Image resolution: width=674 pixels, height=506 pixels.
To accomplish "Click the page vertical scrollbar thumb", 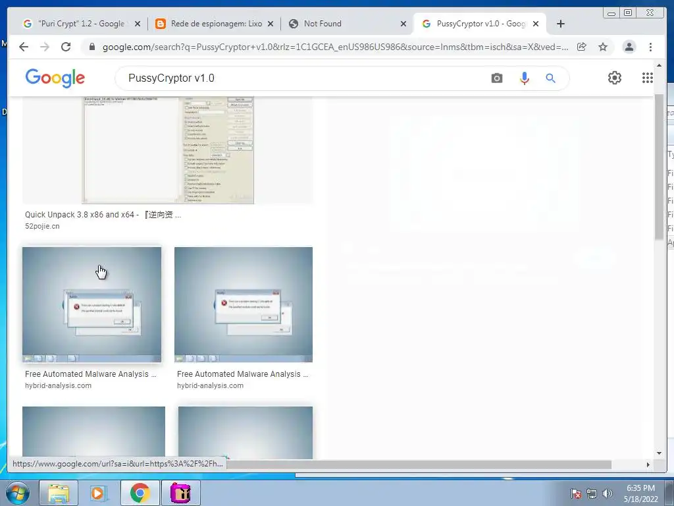I will click(660, 165).
